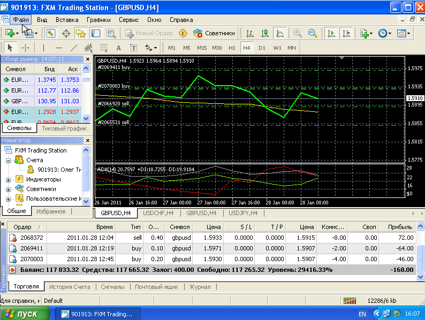
Task: Open Почтовый ящик terminal tab
Action: (x=157, y=287)
